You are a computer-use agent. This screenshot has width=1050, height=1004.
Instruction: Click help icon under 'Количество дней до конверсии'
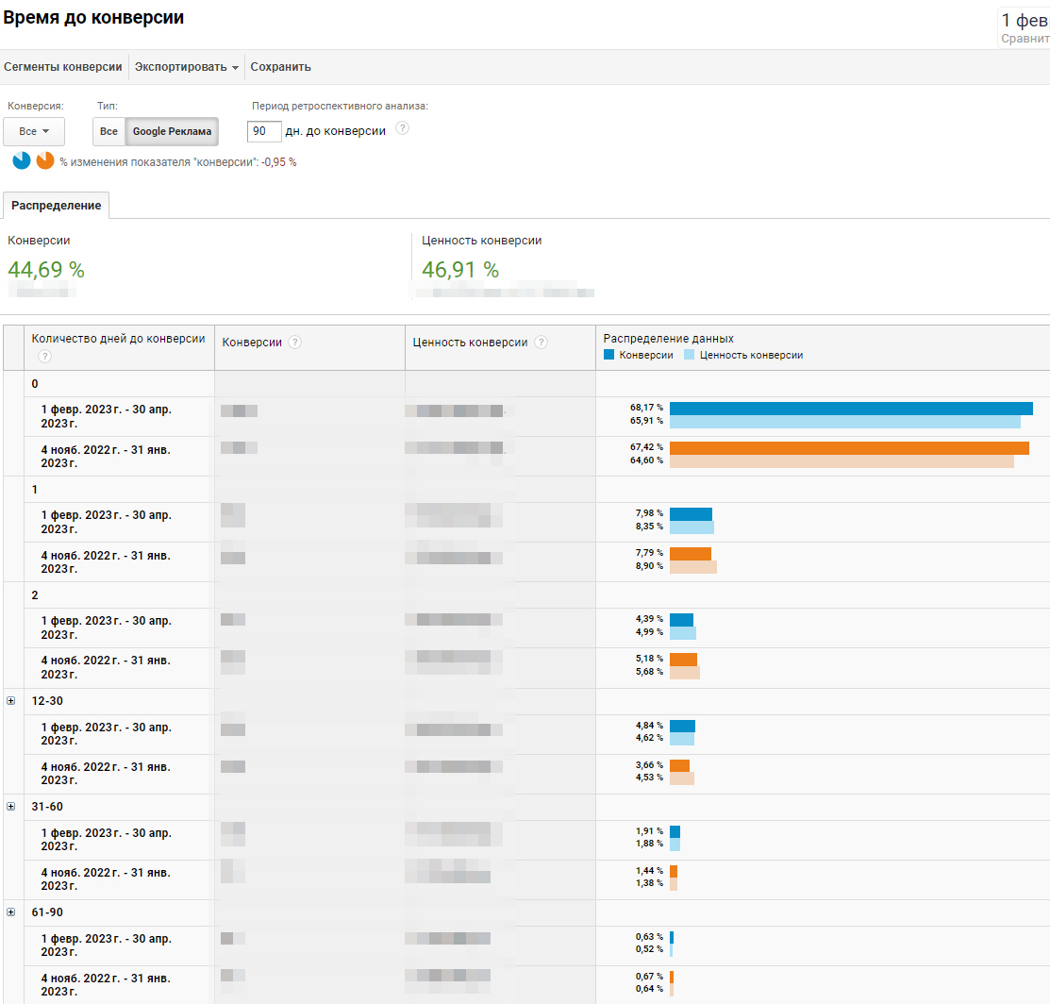44,356
